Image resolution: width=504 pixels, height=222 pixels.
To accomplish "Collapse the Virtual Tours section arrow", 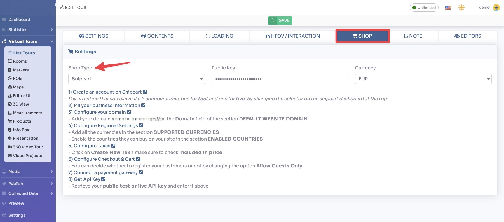I will [52, 41].
